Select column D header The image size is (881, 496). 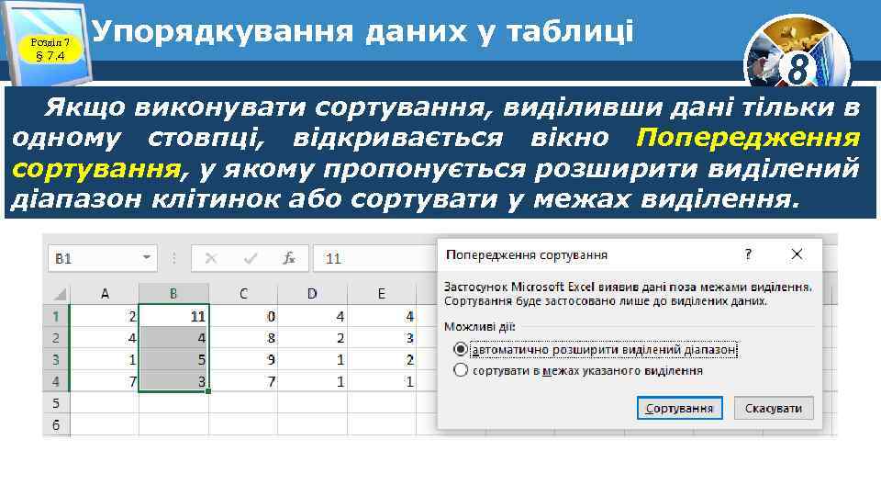(x=312, y=294)
